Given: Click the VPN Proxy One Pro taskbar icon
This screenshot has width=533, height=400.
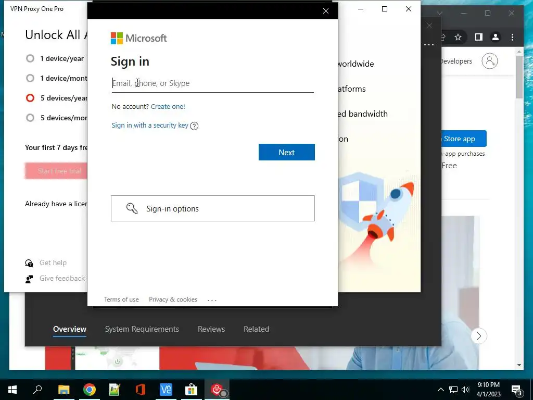Looking at the screenshot, I should coord(217,390).
